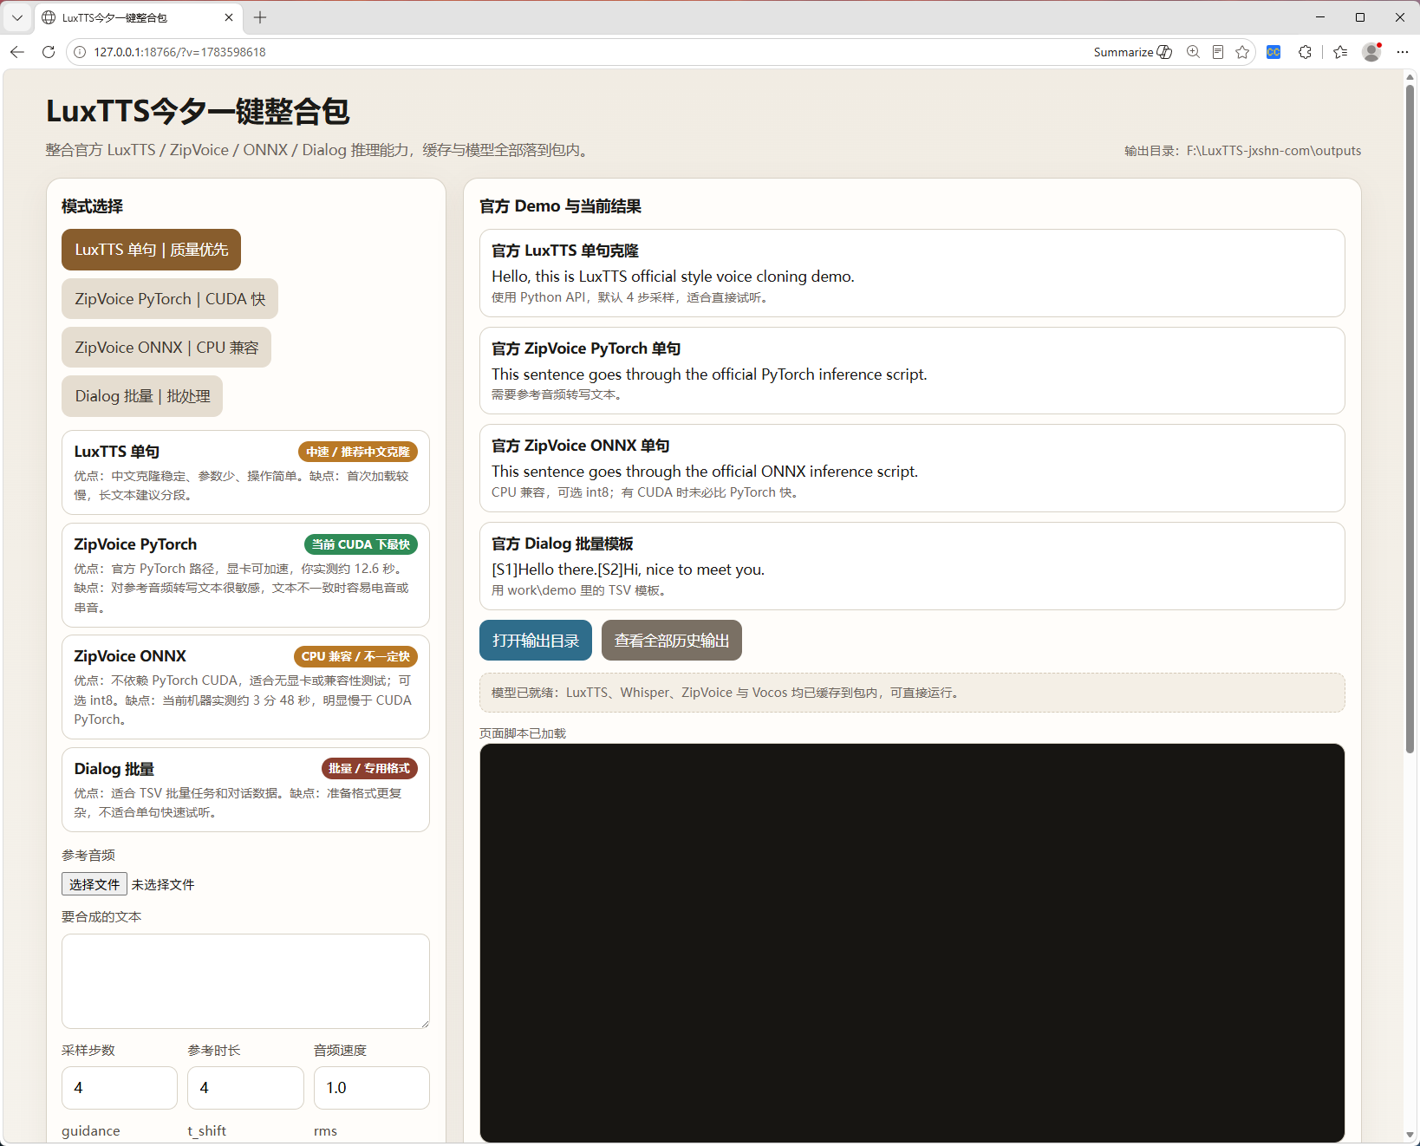Click the 输出目录 path text
The image size is (1420, 1146).
point(1242,151)
